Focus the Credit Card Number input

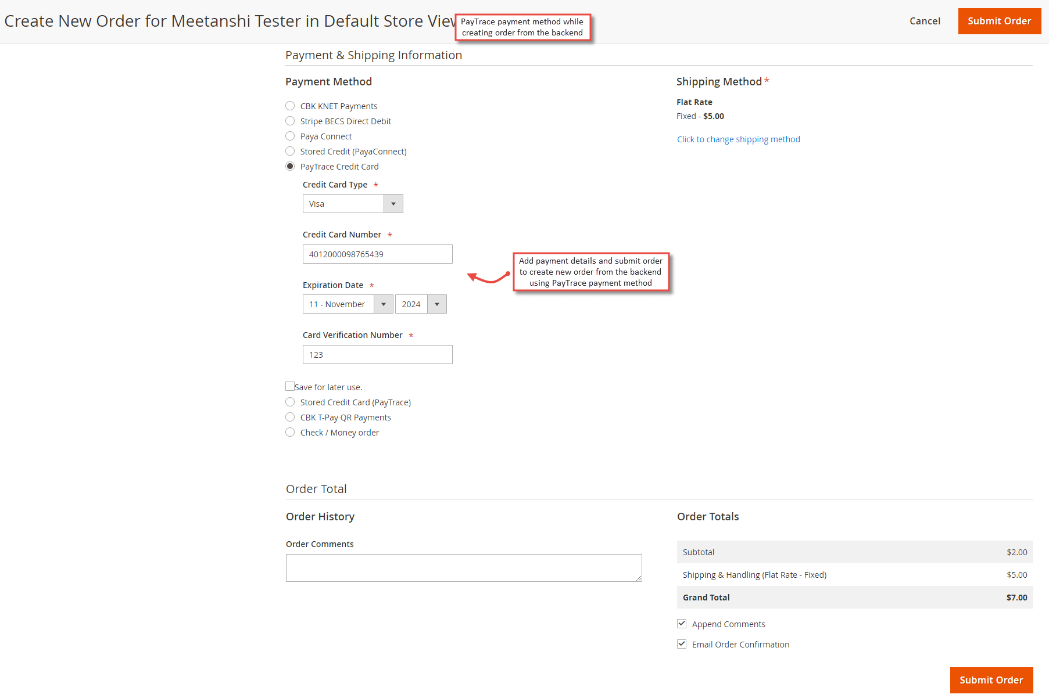click(377, 254)
